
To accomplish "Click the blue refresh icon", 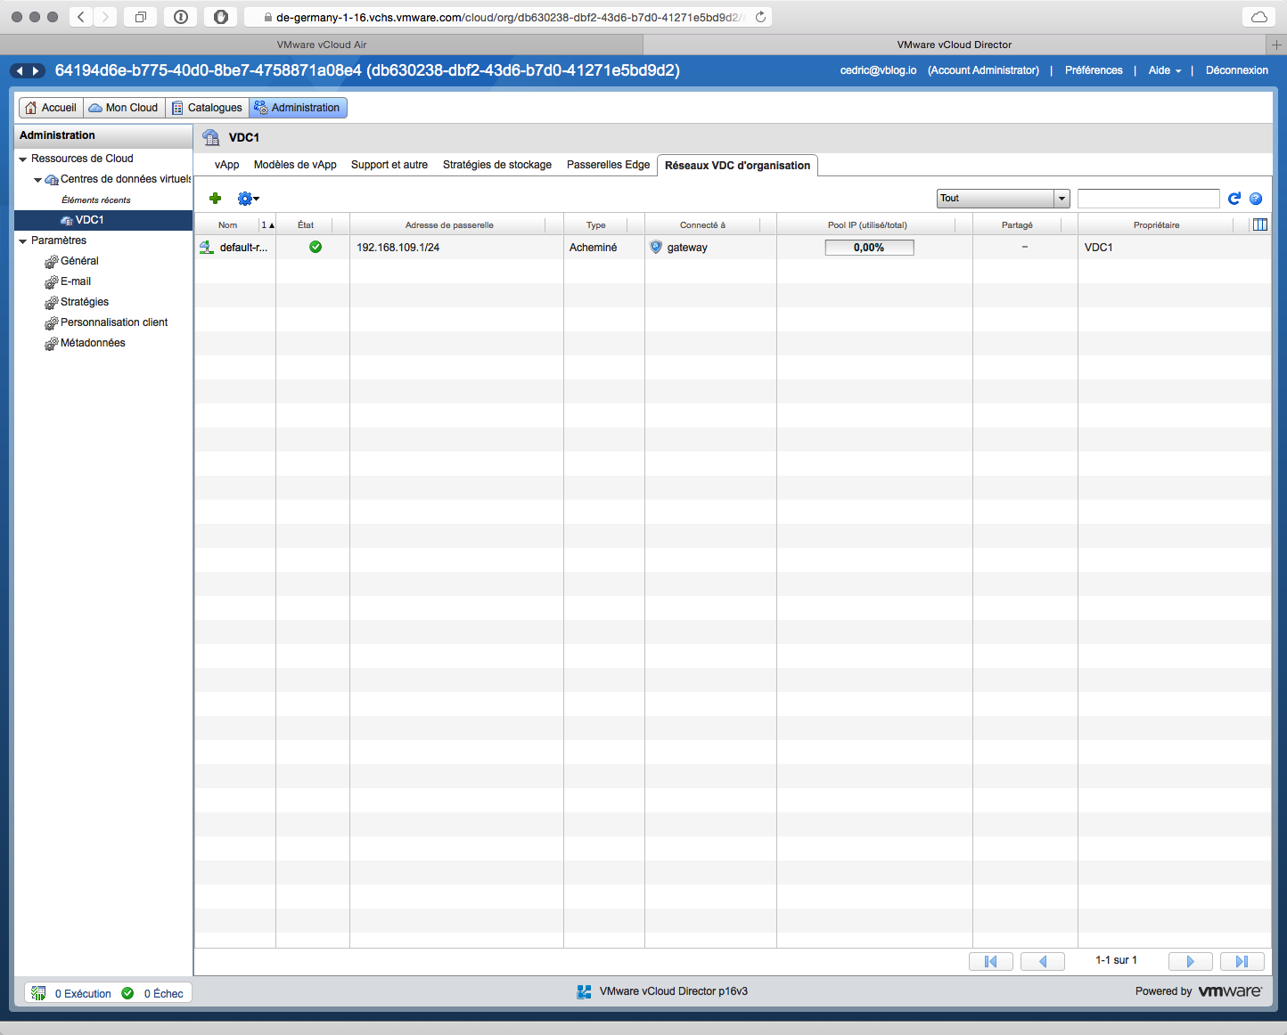I will tap(1234, 199).
